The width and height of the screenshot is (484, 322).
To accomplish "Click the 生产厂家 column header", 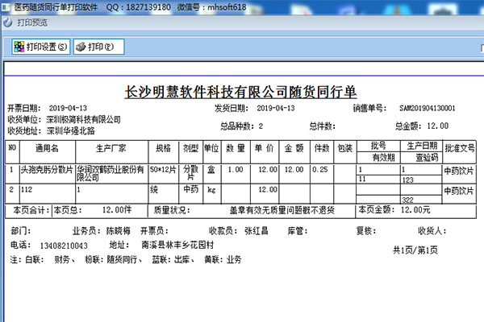I will coord(111,148).
